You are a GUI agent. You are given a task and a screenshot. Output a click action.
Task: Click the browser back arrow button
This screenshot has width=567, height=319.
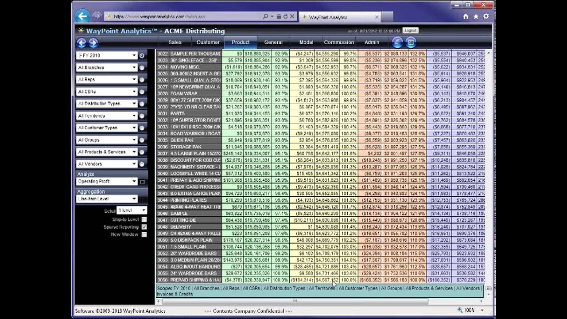coord(82,16)
